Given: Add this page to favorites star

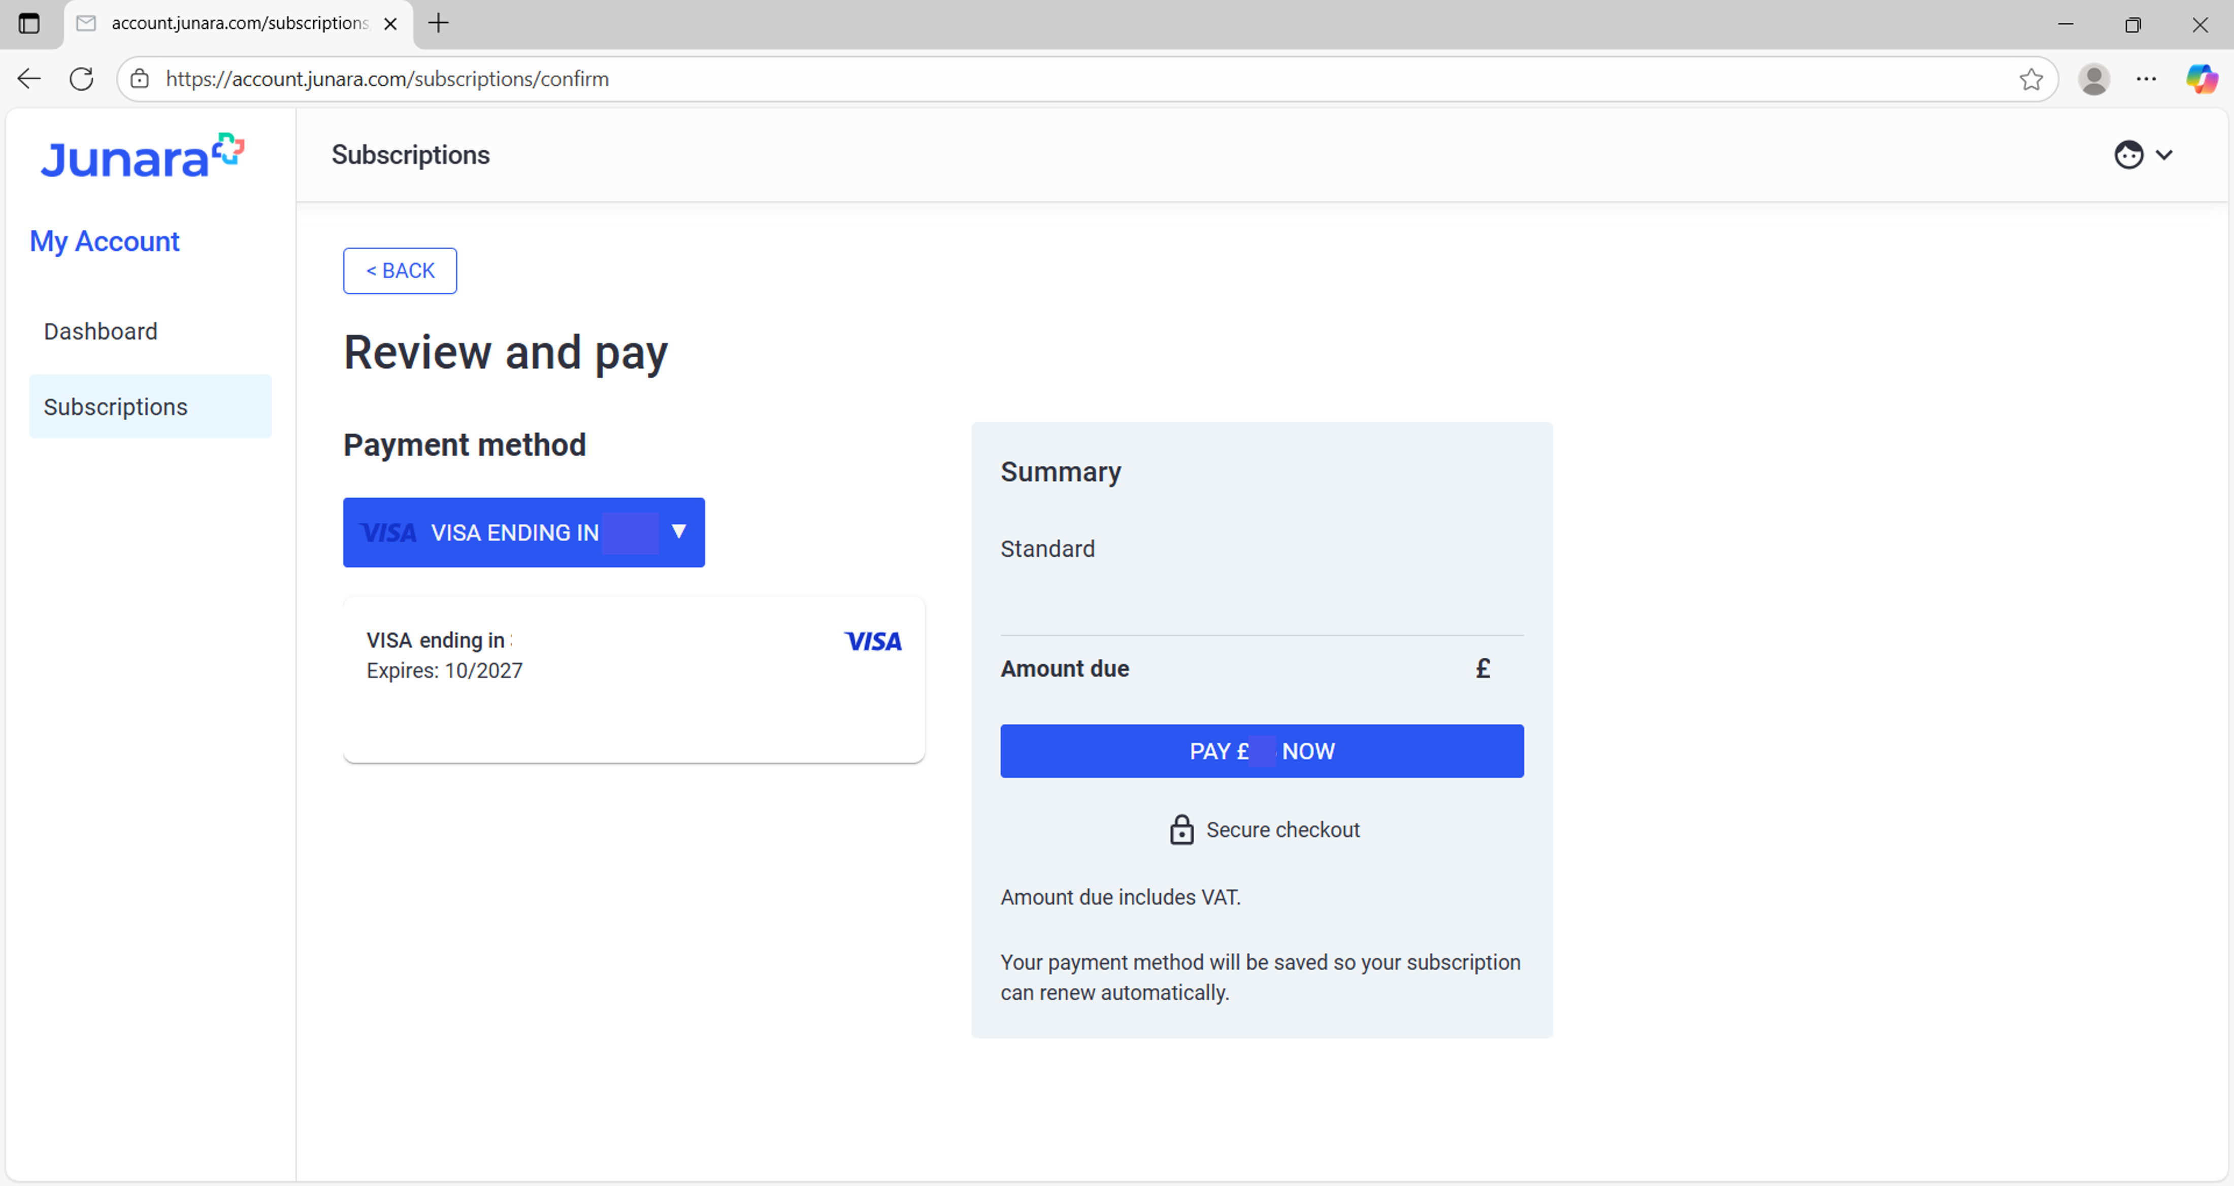Looking at the screenshot, I should 2030,79.
